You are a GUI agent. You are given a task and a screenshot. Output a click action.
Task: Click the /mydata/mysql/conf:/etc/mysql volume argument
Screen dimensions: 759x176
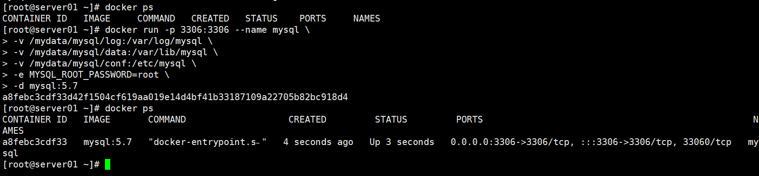pos(108,63)
